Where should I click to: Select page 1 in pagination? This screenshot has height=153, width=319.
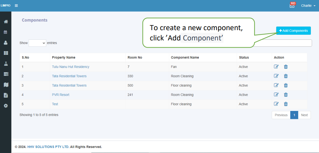(294, 115)
